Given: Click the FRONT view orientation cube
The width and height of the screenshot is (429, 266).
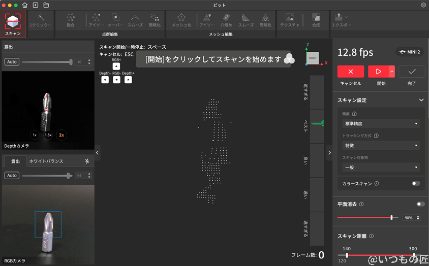Looking at the screenshot, I should click(x=313, y=58).
